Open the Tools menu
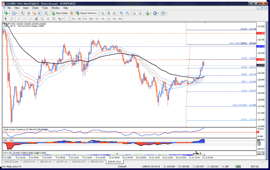This screenshot has width=270, height=170. (45, 8)
